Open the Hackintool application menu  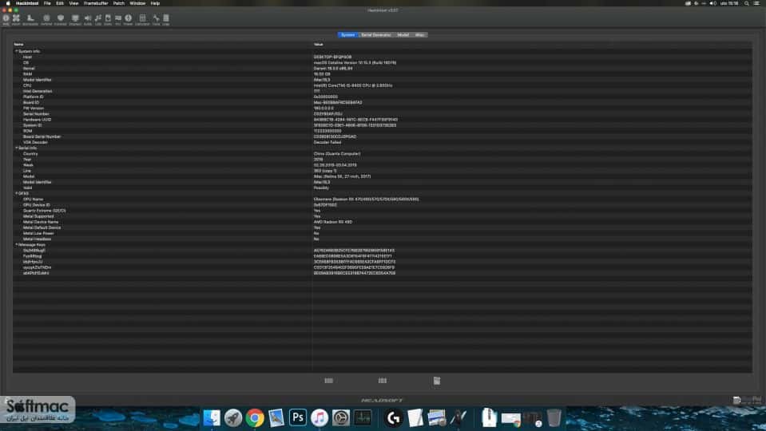point(27,3)
